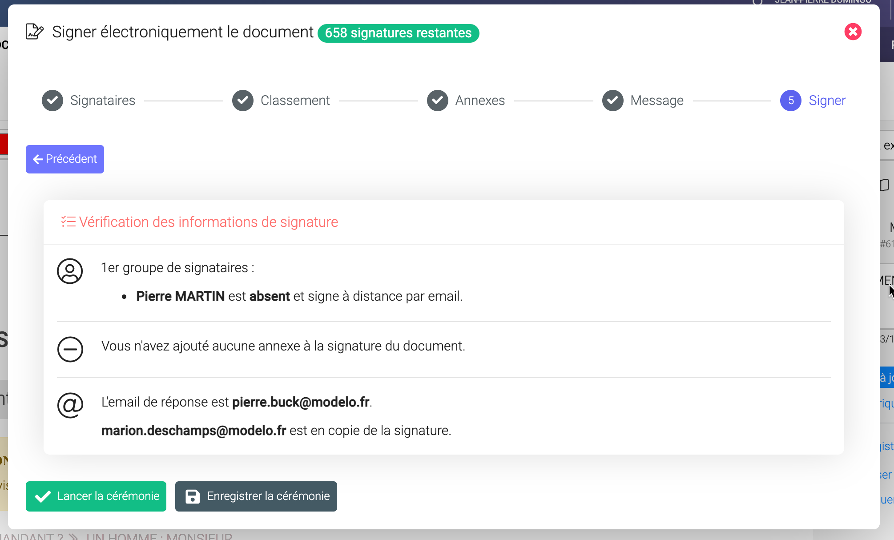Launch the ceremony with Lancer la cérémonie

[x=96, y=496]
